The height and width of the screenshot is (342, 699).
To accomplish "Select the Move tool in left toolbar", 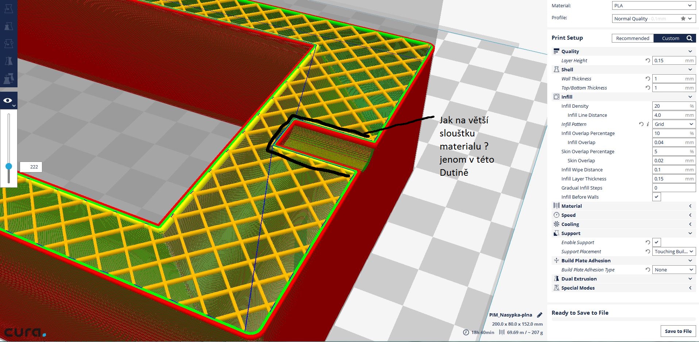I will pos(8,9).
